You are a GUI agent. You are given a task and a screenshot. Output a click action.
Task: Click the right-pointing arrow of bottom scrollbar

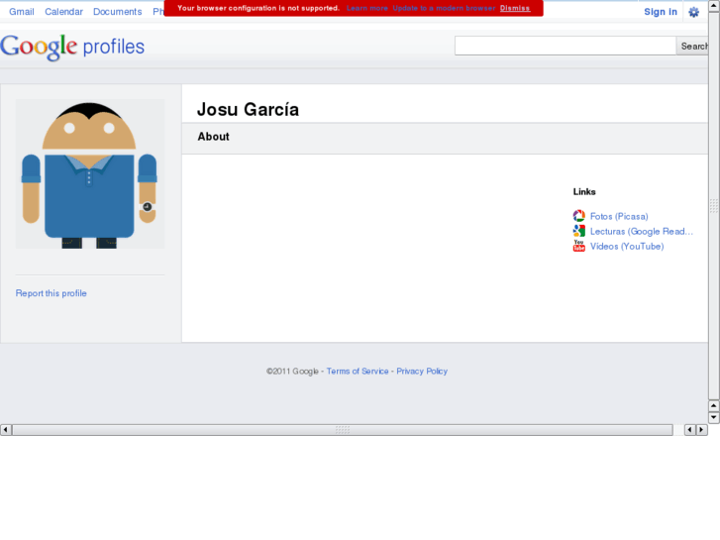701,430
